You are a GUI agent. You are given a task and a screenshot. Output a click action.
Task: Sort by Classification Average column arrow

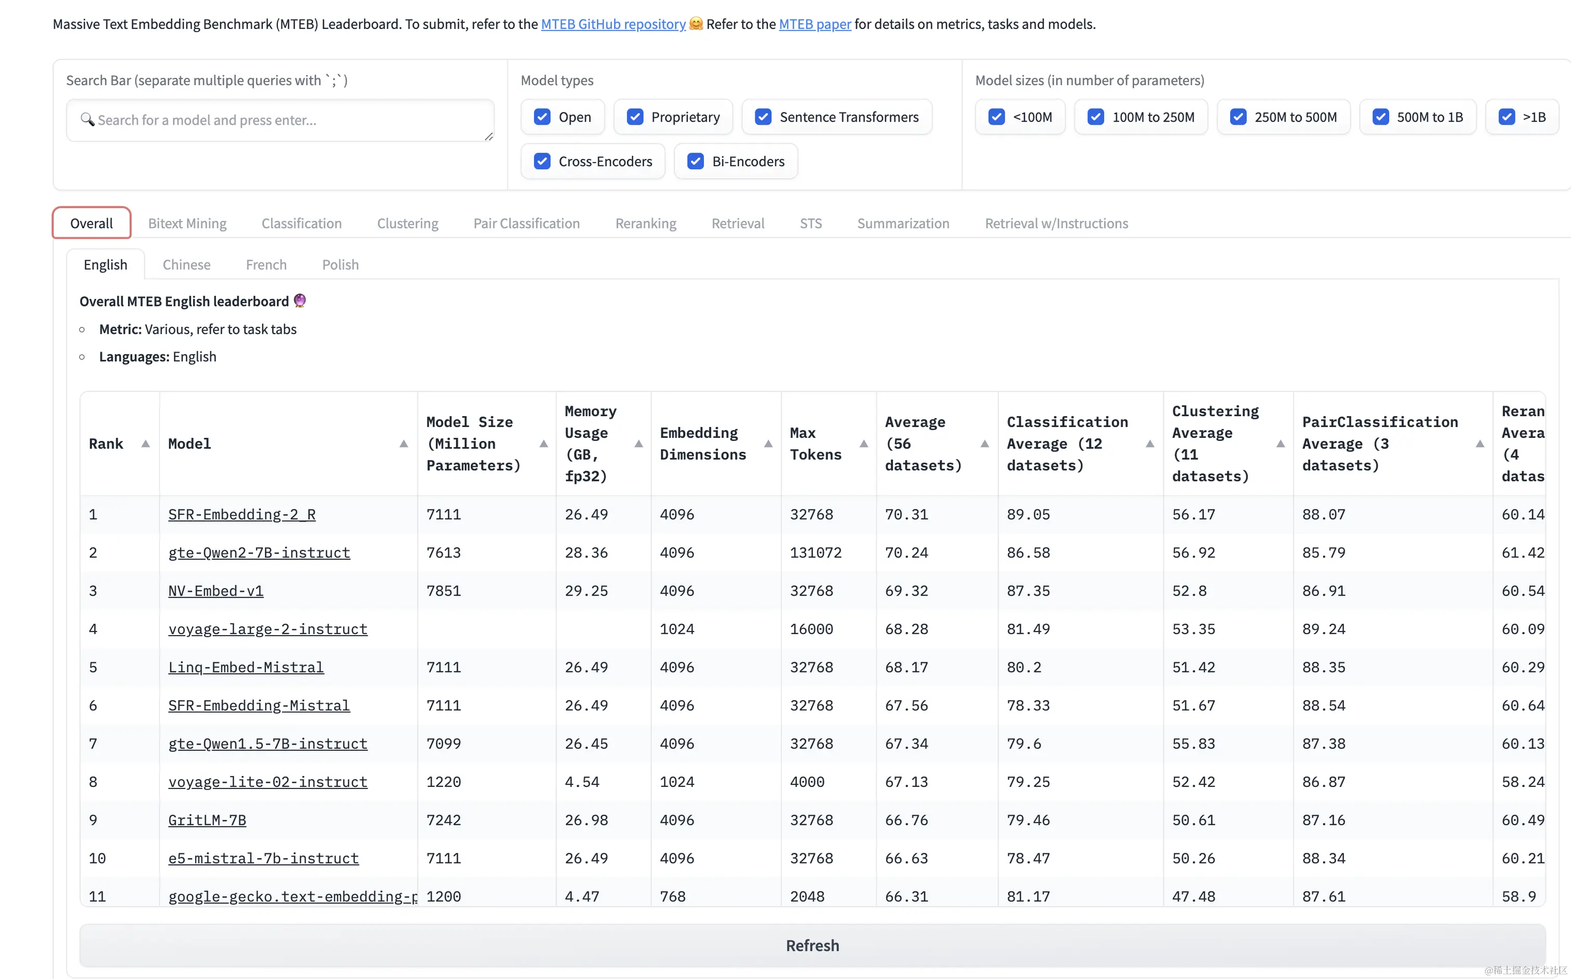click(x=1150, y=444)
